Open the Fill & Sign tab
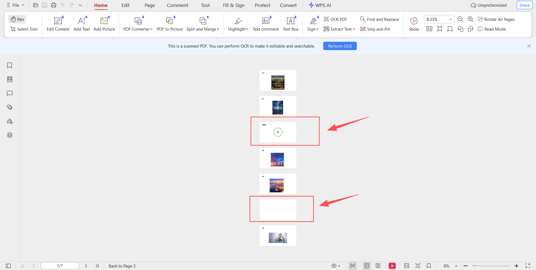This screenshot has width=536, height=270. tap(234, 5)
